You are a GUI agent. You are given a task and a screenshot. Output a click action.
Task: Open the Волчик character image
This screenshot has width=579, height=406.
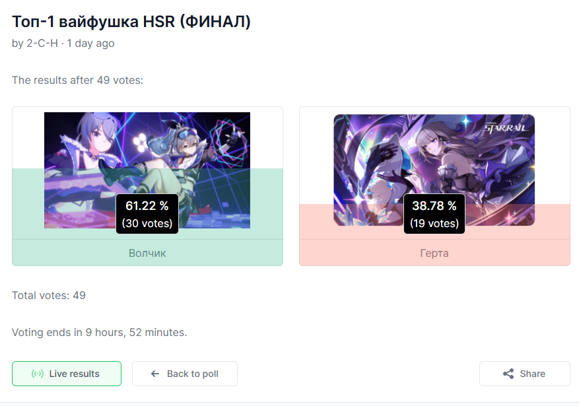147,170
